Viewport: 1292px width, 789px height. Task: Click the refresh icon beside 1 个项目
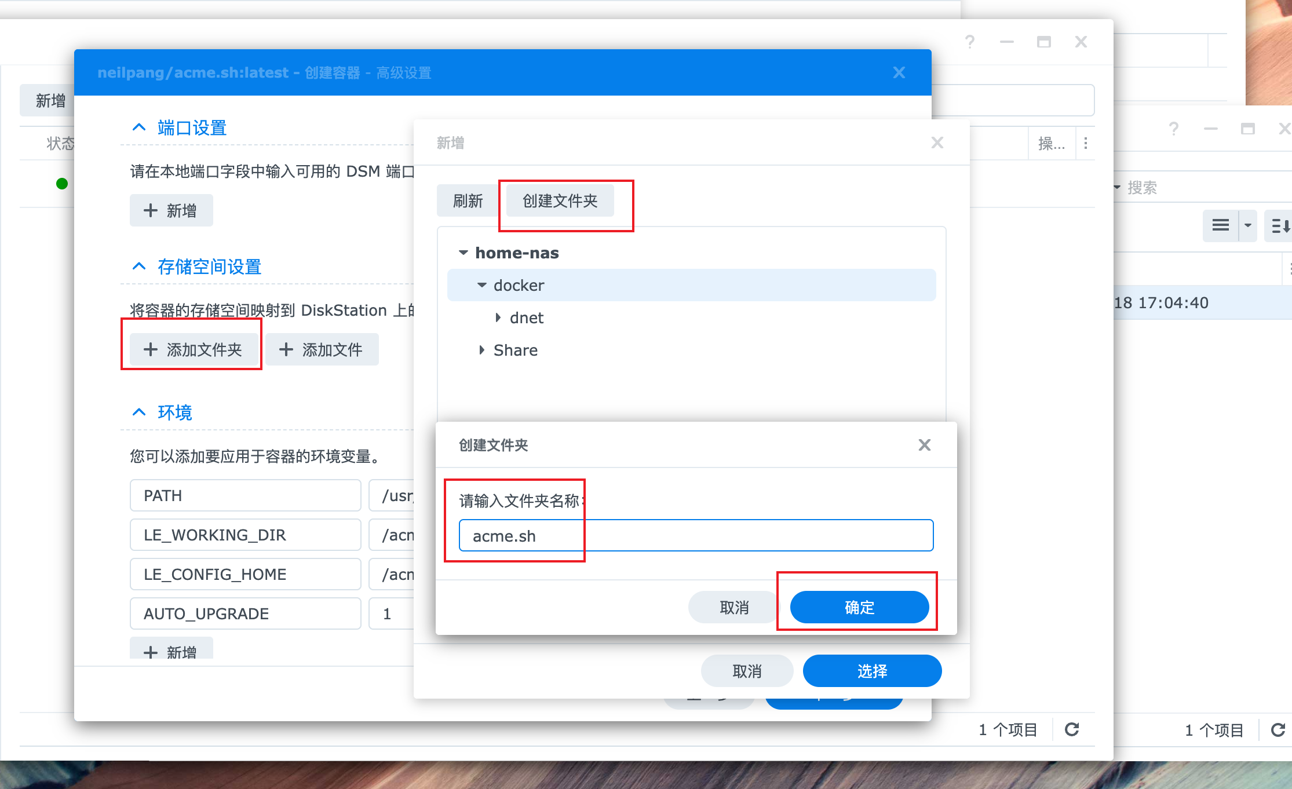click(1071, 729)
